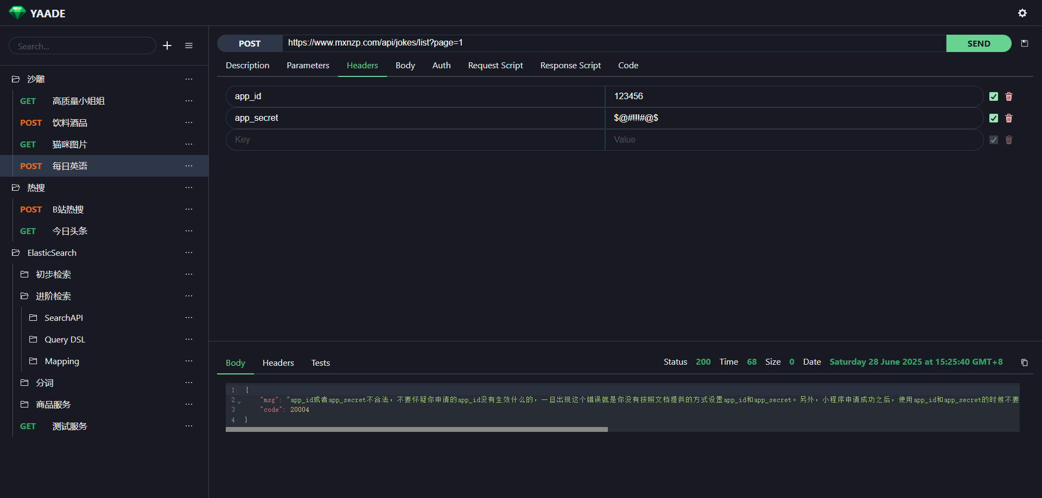The image size is (1042, 498).
Task: Toggle the empty header row checkbox
Action: tap(994, 140)
